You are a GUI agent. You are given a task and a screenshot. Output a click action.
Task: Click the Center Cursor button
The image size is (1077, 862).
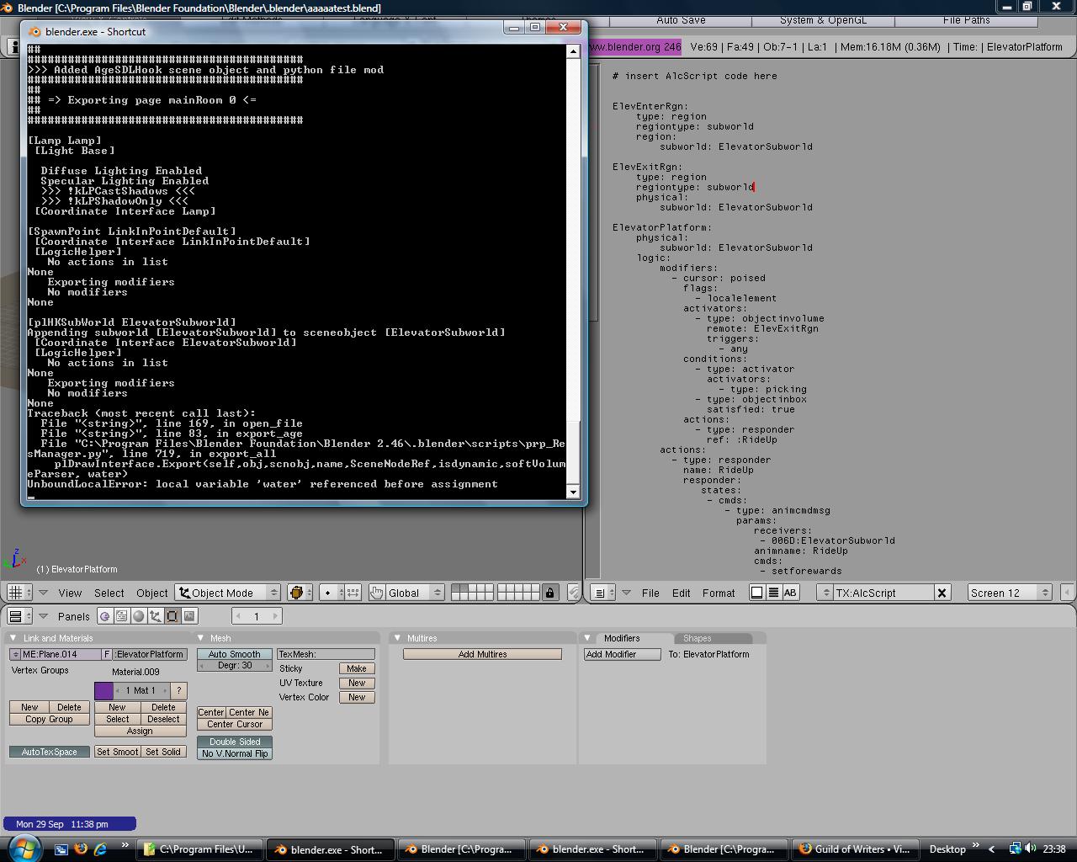pos(235,724)
